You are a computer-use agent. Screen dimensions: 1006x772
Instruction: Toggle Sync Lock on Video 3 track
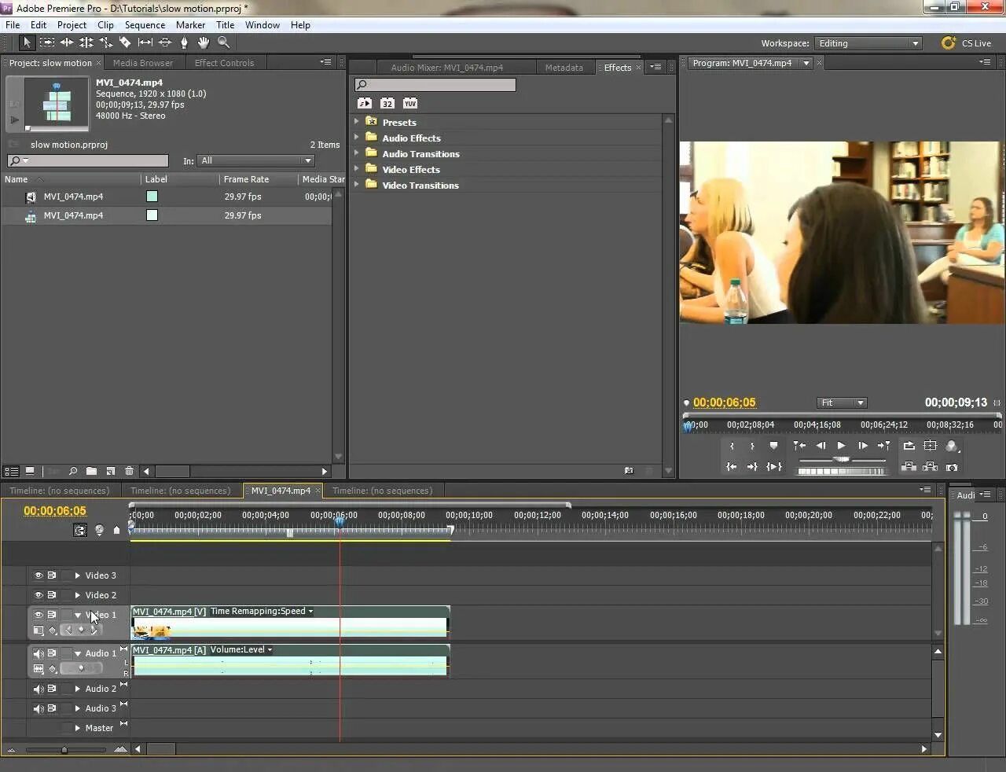pyautogui.click(x=52, y=575)
